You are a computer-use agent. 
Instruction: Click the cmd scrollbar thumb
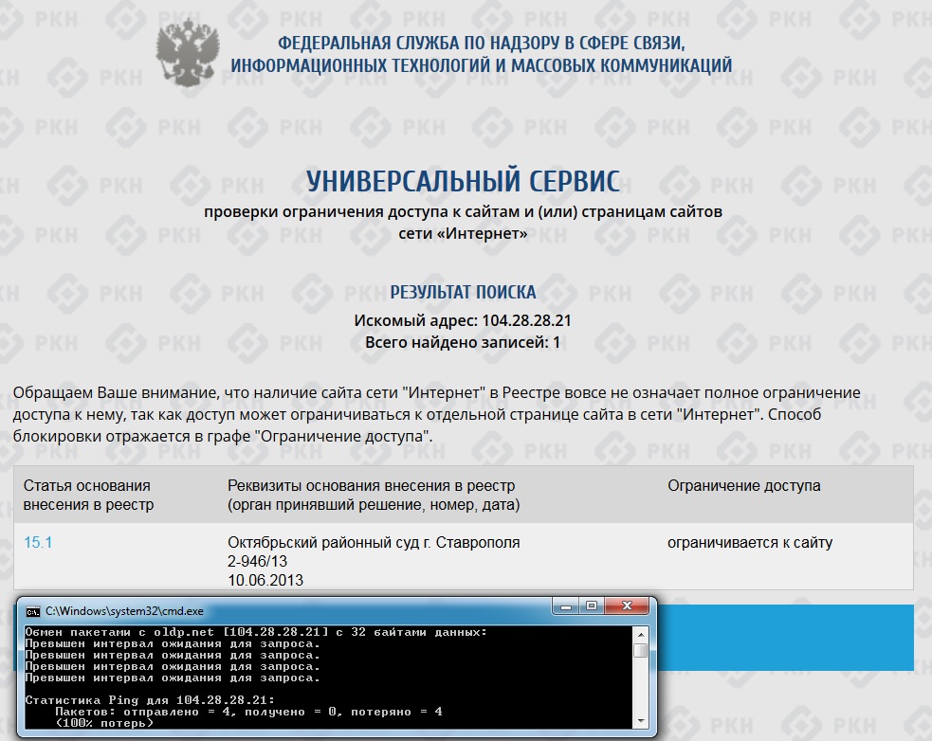pyautogui.click(x=641, y=651)
